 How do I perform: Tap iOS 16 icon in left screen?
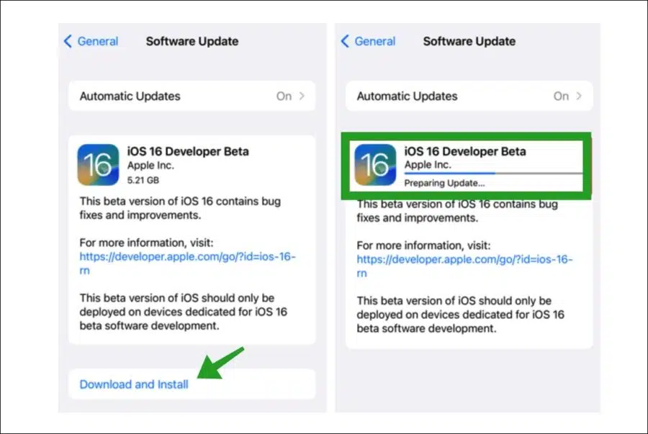(98, 164)
